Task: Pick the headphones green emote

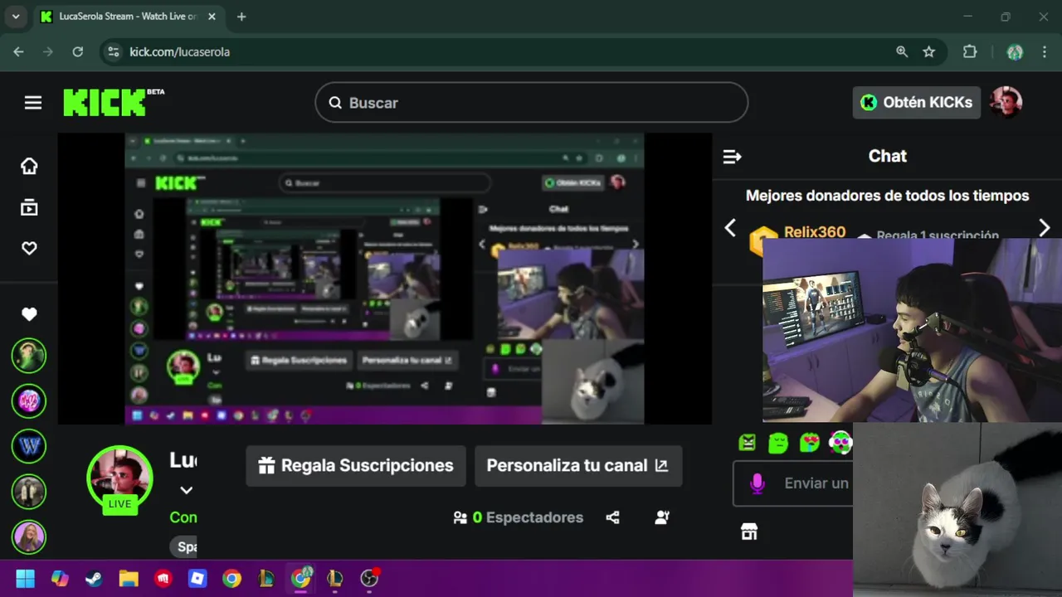Action: 840,443
